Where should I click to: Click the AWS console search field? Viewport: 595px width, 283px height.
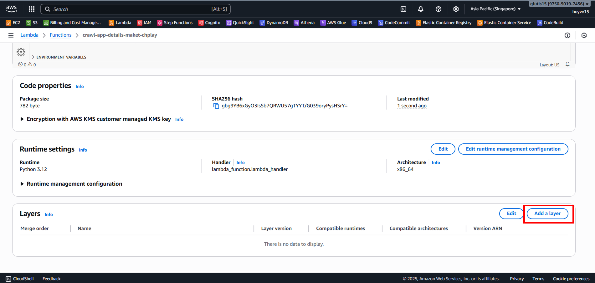(x=135, y=9)
